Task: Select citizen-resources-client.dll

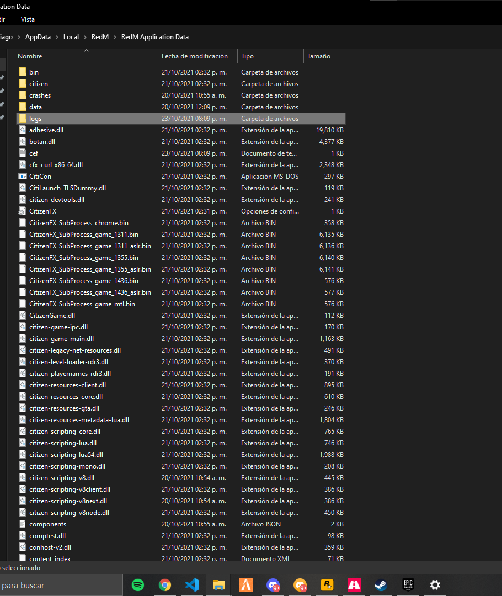Action: [x=68, y=385]
